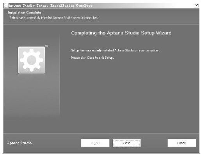Click the blank title bar area left of the X
Viewport: 201px width, 154px height.
point(143,5)
